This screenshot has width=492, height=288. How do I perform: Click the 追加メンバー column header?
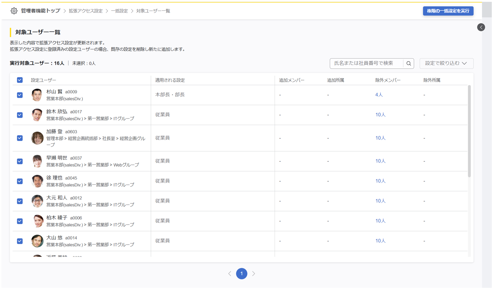pos(292,80)
